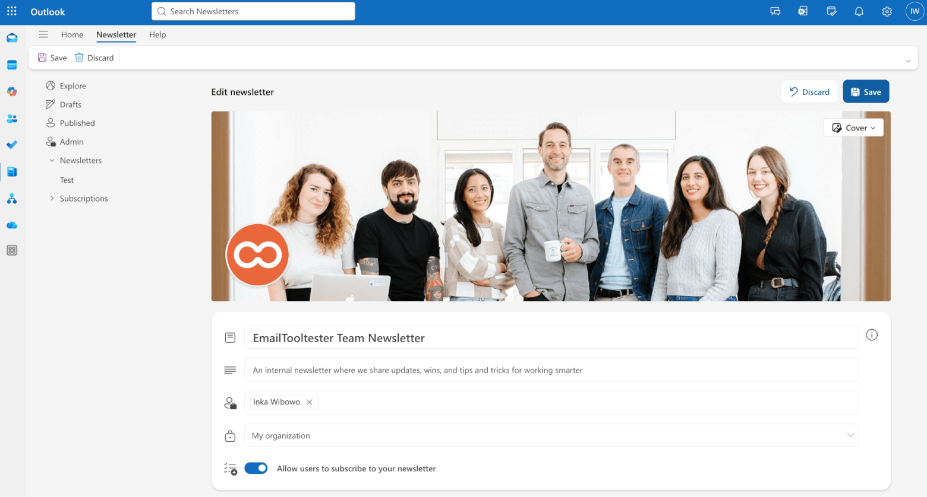Open the Calendar app icon
Screen dimensions: 927x497
[x=12, y=65]
